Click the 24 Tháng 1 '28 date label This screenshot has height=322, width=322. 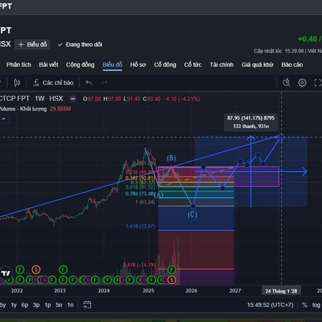tap(281, 291)
